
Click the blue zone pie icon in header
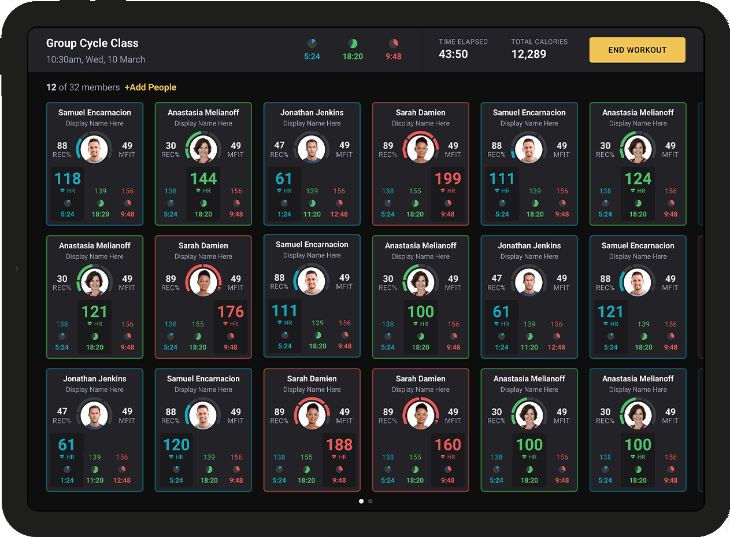[x=312, y=43]
